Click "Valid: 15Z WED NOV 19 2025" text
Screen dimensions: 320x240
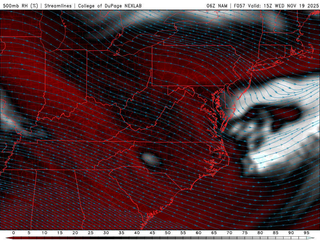283,6
